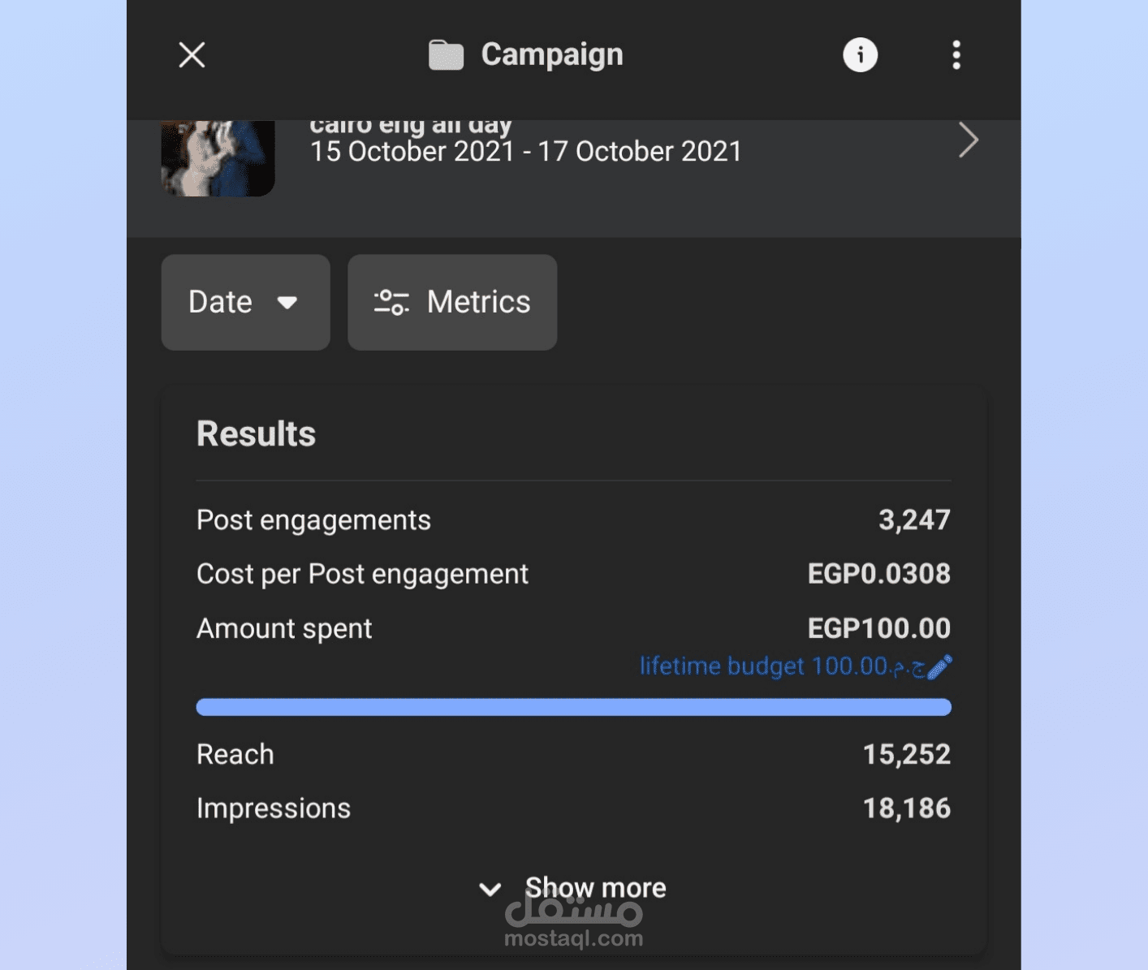Click the Cost per Post engagement row

tap(573, 574)
